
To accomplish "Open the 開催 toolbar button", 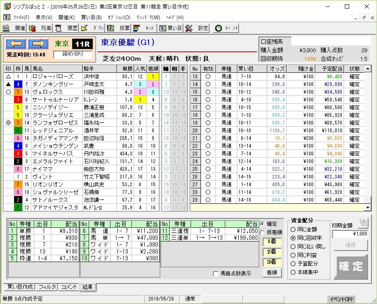I will coord(13,28).
